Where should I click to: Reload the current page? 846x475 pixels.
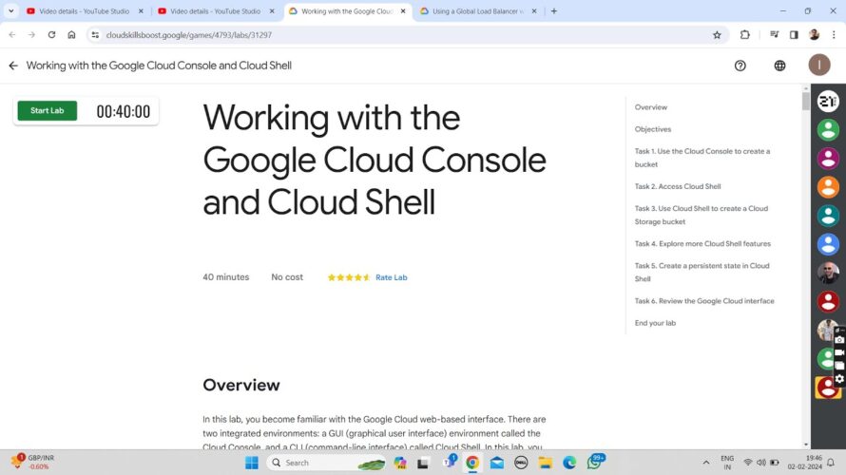51,35
